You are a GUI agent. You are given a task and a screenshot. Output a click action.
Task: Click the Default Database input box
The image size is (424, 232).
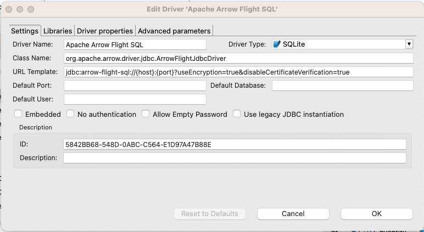342,86
